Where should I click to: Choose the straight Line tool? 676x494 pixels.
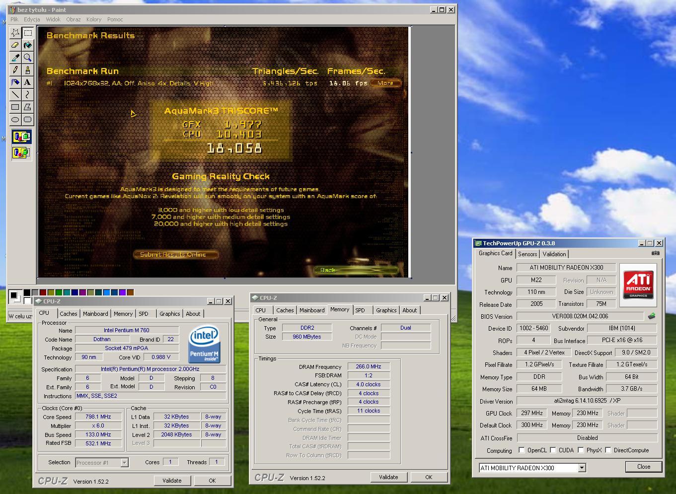[x=15, y=95]
